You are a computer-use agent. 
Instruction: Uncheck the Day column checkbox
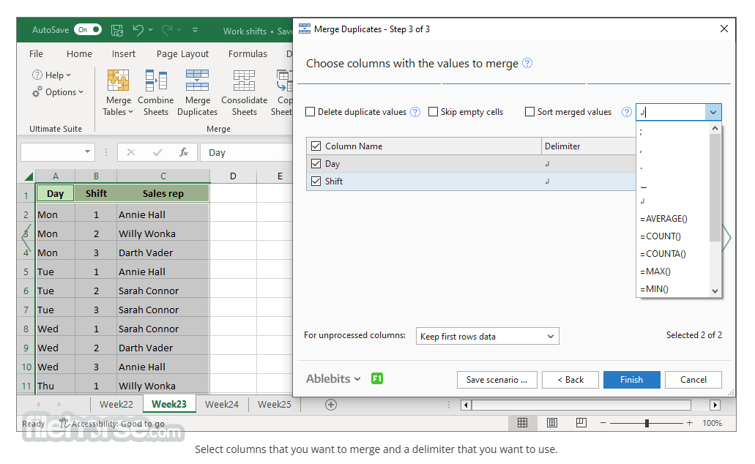[316, 164]
